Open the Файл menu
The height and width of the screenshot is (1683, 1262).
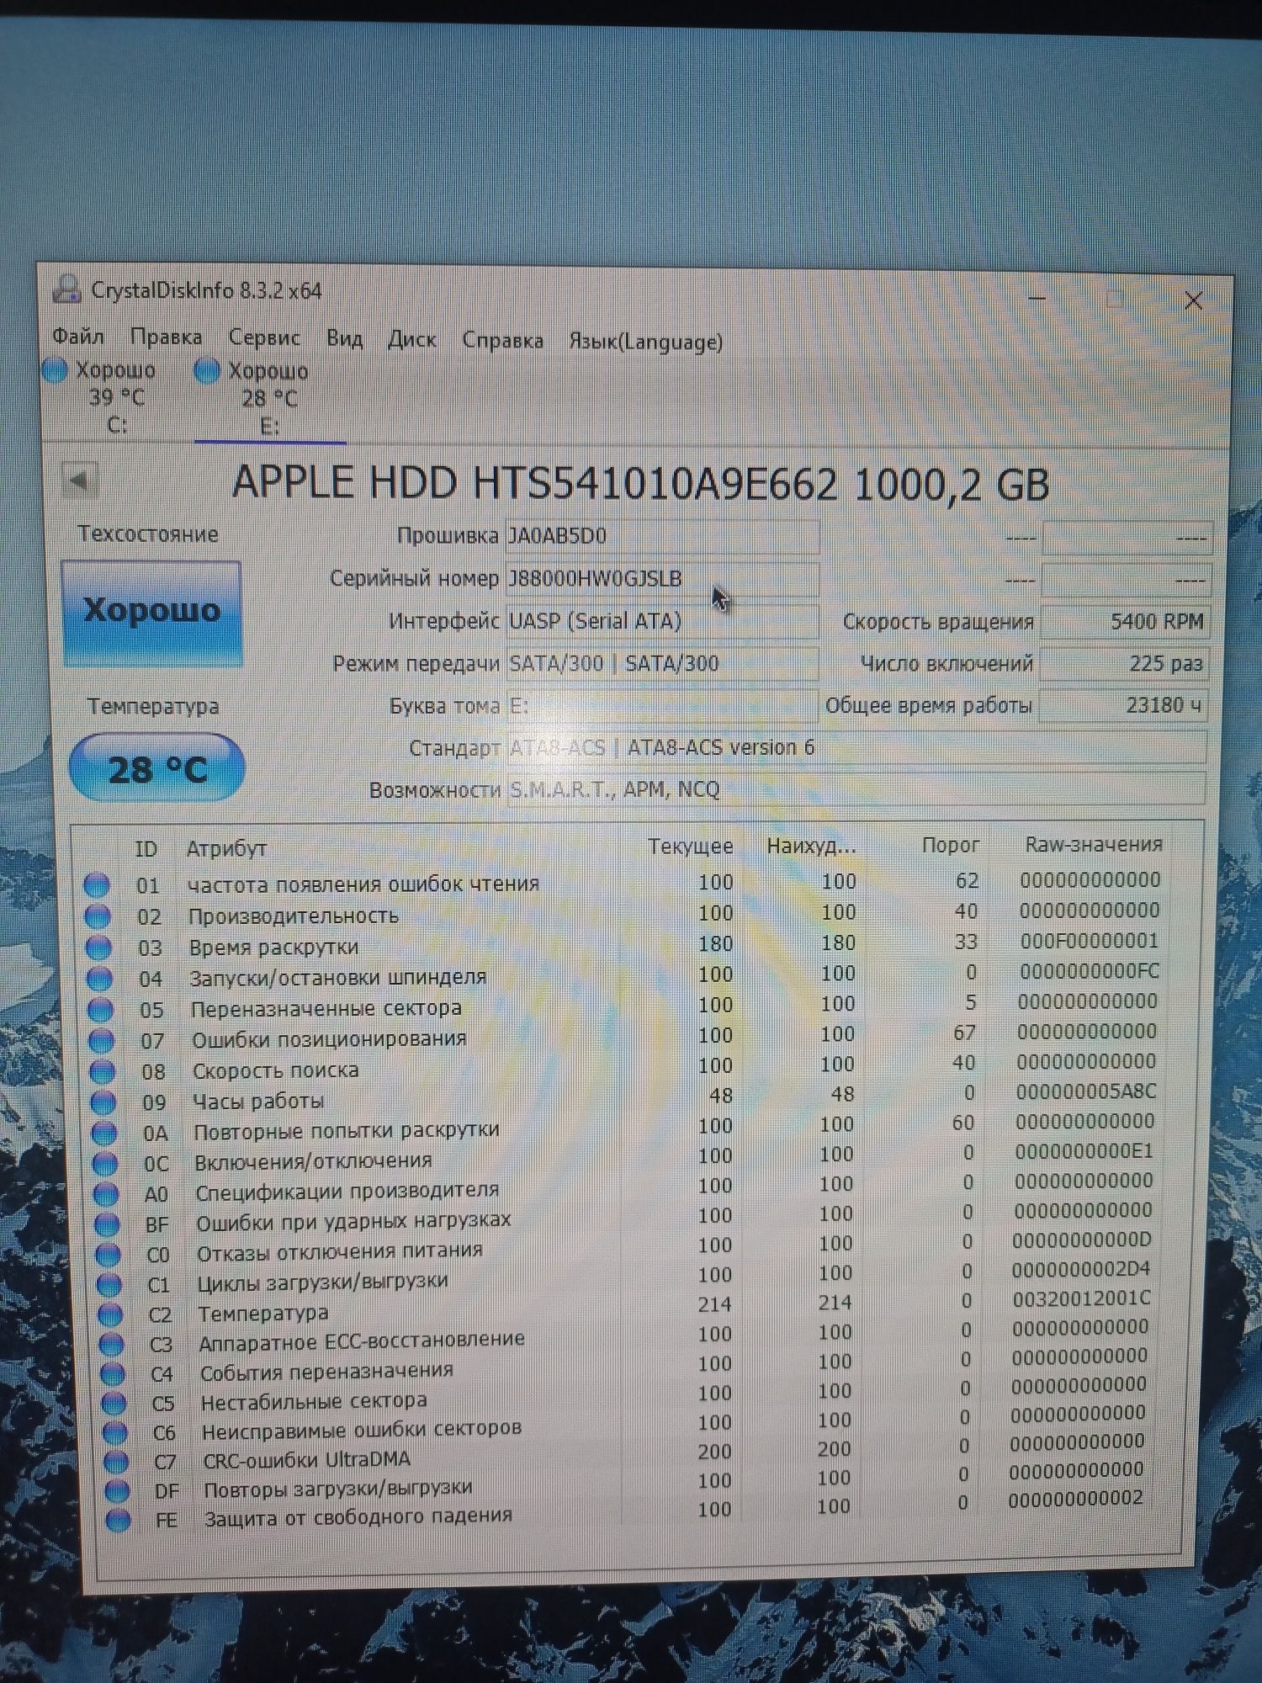point(78,337)
